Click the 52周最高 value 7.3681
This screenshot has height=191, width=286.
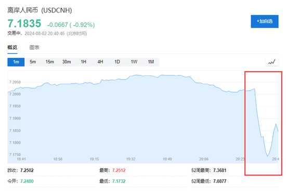219,170
